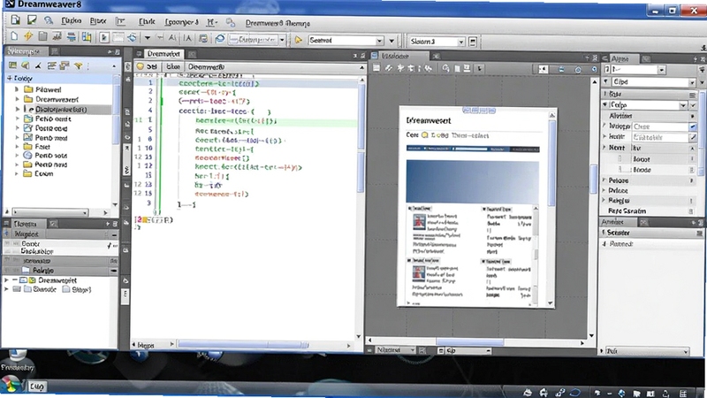The width and height of the screenshot is (707, 398).
Task: Click the vertical scrollbar thumb of the design view
Action: [593, 180]
